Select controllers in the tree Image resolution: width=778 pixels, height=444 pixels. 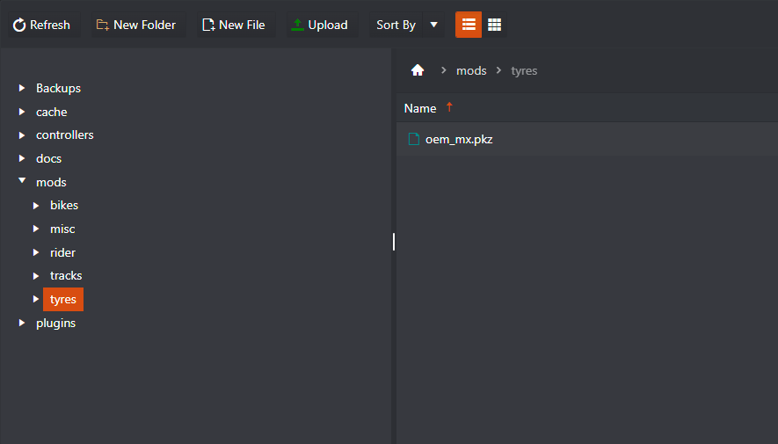tap(64, 135)
